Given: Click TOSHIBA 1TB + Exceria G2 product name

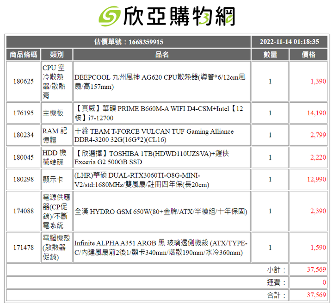Looking at the screenshot, I should pos(152,157).
